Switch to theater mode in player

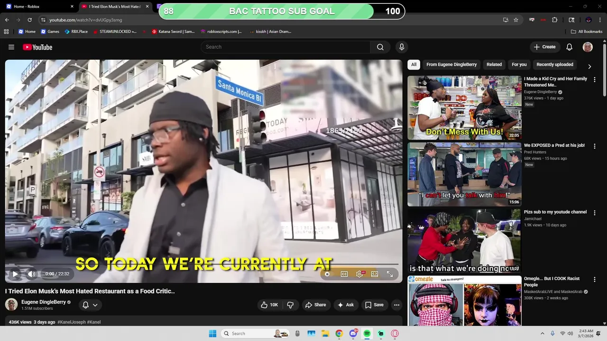375,274
